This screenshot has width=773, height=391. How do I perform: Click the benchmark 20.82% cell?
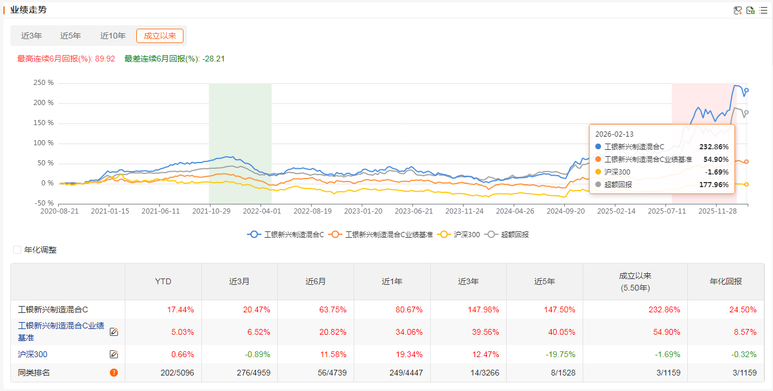(333, 332)
